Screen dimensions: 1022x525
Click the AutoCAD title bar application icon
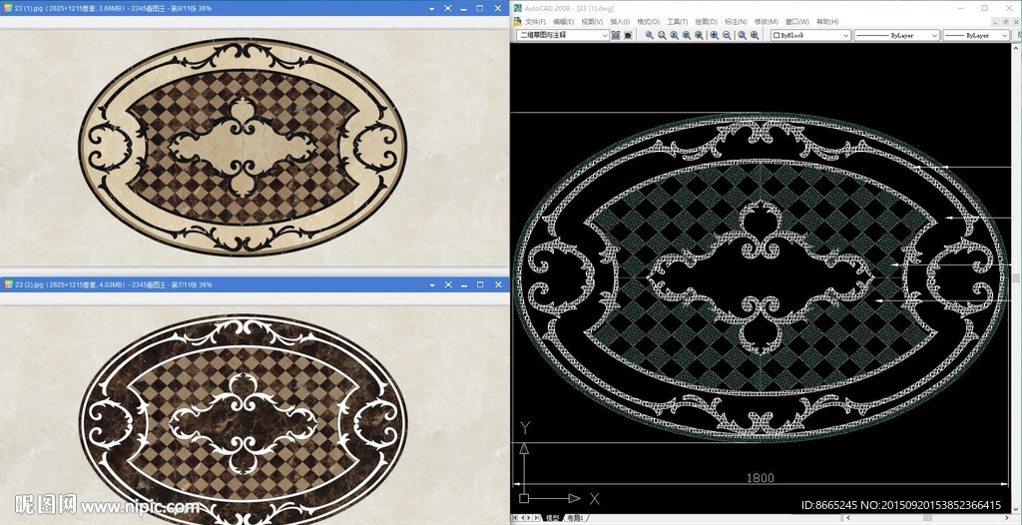point(518,8)
